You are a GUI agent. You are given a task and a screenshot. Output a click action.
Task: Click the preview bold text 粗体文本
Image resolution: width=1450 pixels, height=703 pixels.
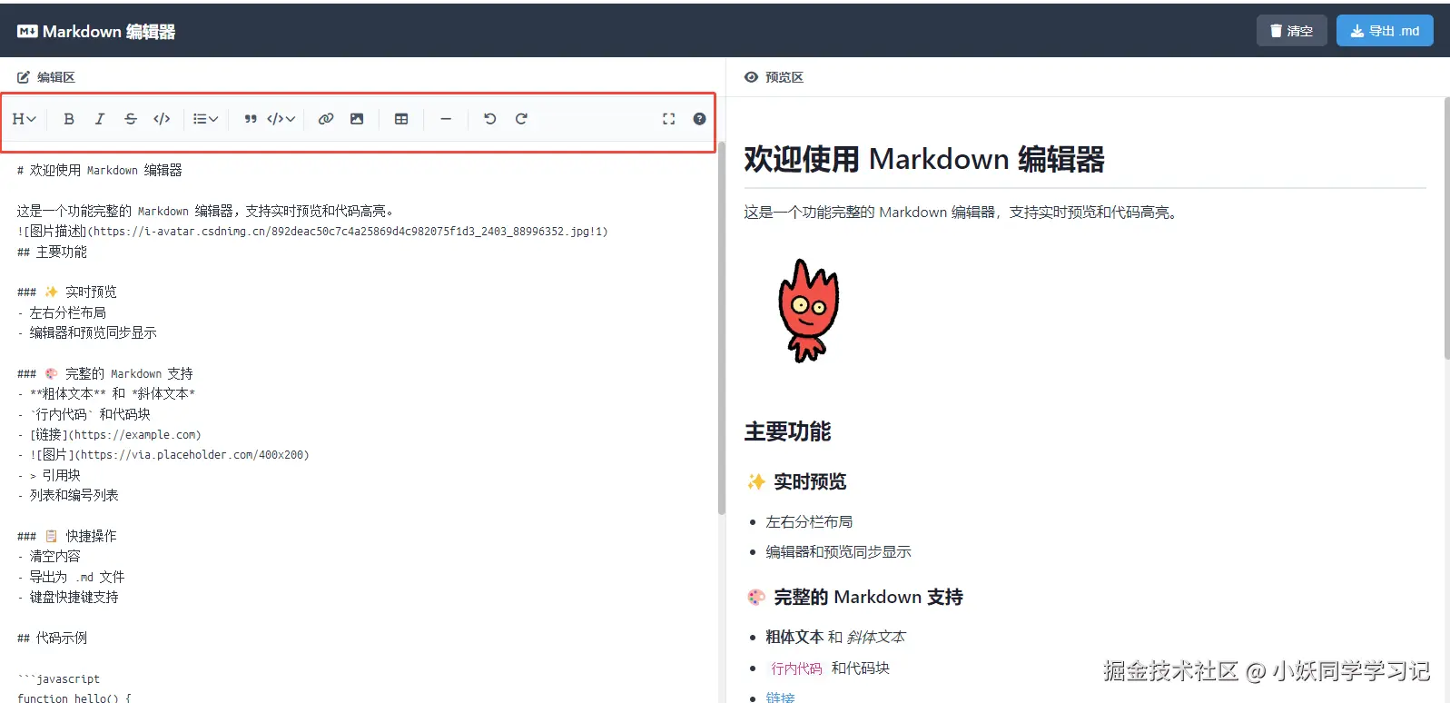[x=794, y=637]
